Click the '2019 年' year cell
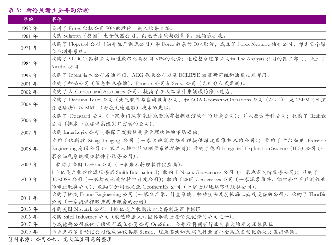This screenshot has width=332, height=245. [x=29, y=232]
